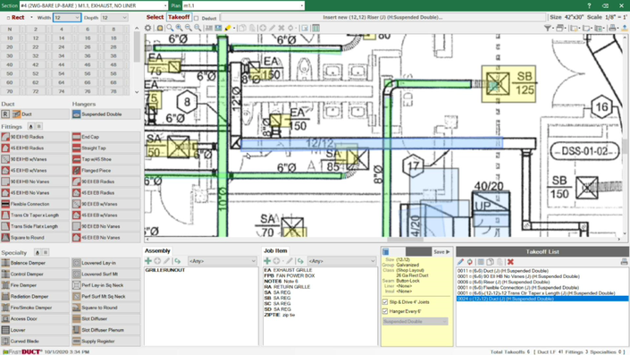630x355 pixels.
Task: Click the help question mark icon
Action: pos(589,5)
